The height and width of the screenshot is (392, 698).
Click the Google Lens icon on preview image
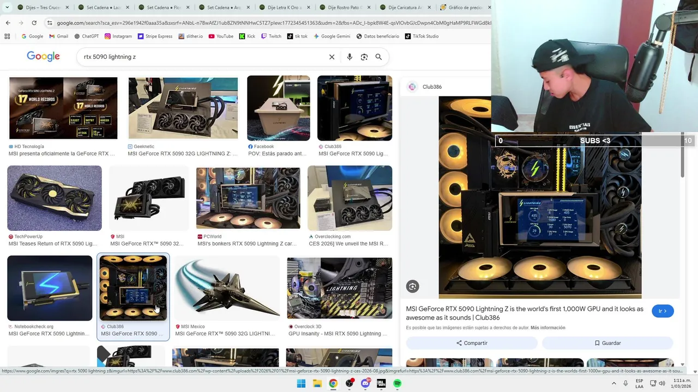coord(413,286)
